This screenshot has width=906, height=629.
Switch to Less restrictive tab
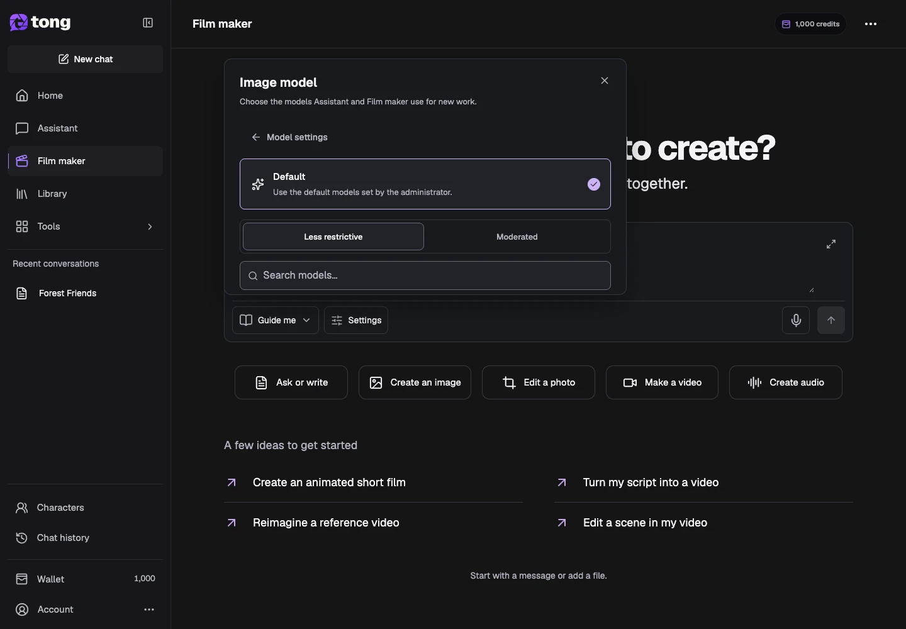pos(333,237)
